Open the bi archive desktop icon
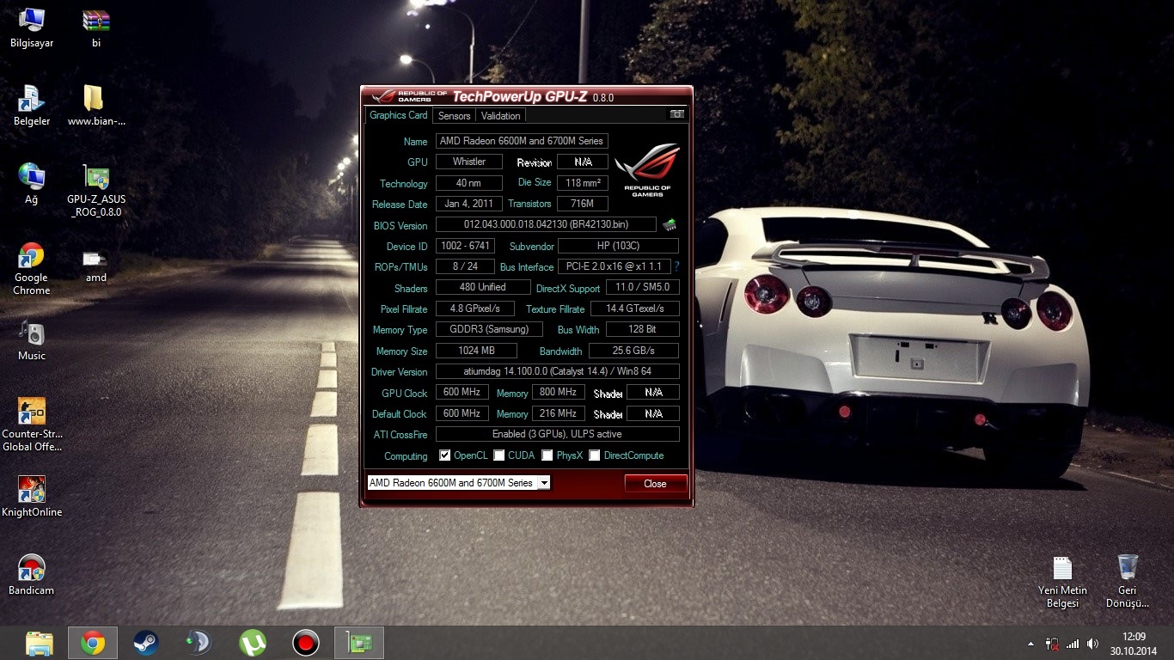The height and width of the screenshot is (660, 1174). 96,28
